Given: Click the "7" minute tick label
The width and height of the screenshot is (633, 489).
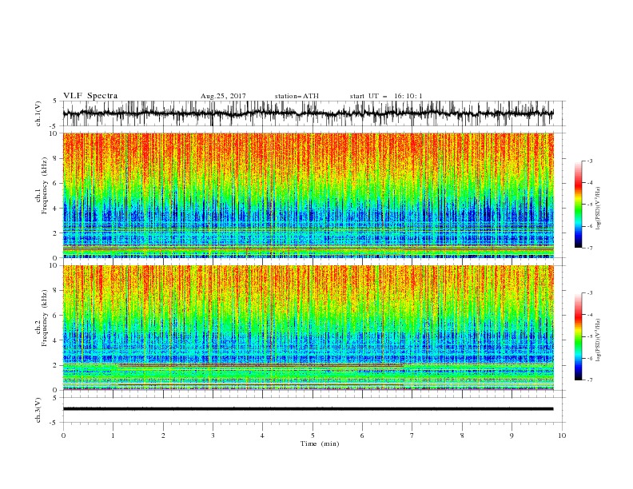Looking at the screenshot, I should [412, 435].
